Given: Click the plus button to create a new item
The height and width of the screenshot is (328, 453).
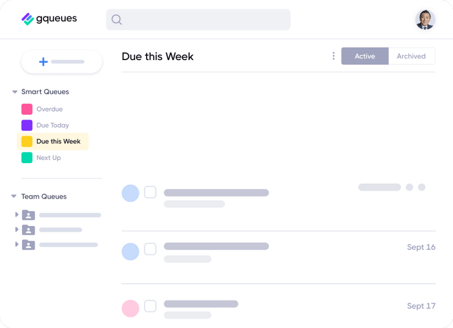Looking at the screenshot, I should 42,61.
